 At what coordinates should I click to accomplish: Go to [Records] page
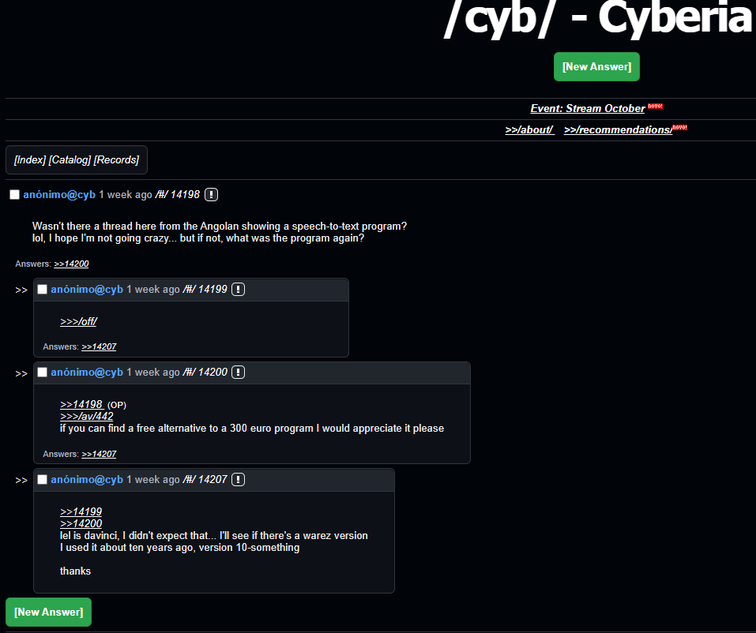116,160
